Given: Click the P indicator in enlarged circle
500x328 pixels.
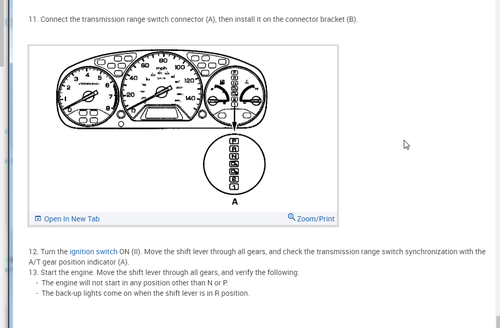Looking at the screenshot, I should [x=235, y=141].
